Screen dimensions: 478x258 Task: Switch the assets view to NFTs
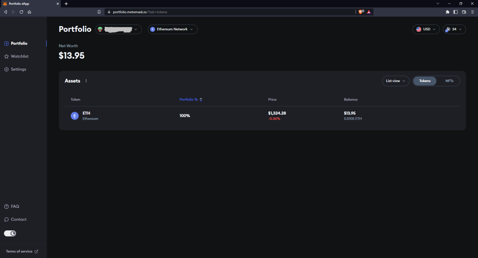(x=449, y=81)
